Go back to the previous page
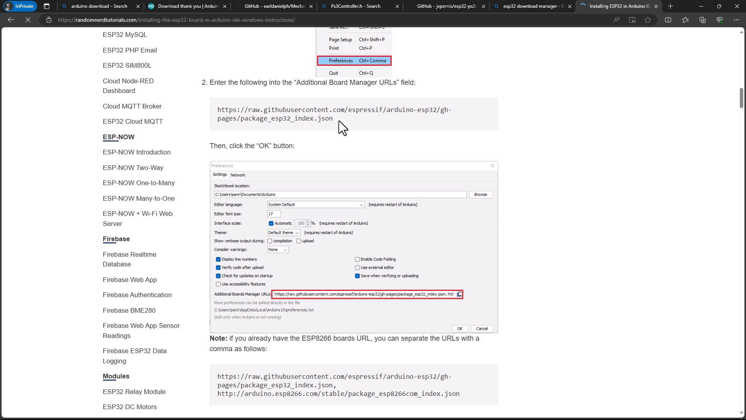 point(11,20)
